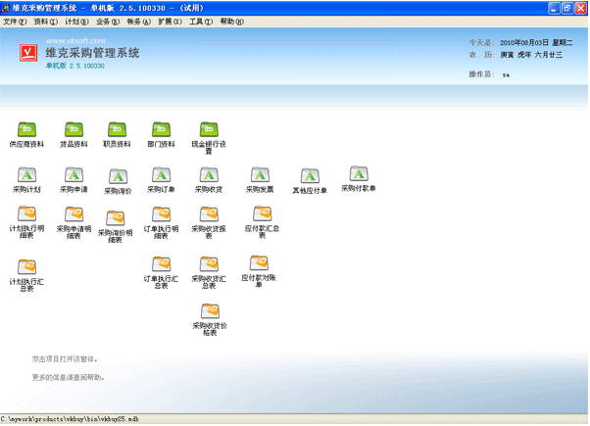Click the red V logo in the header
Viewport: 590px width, 426px height.
[x=28, y=53]
